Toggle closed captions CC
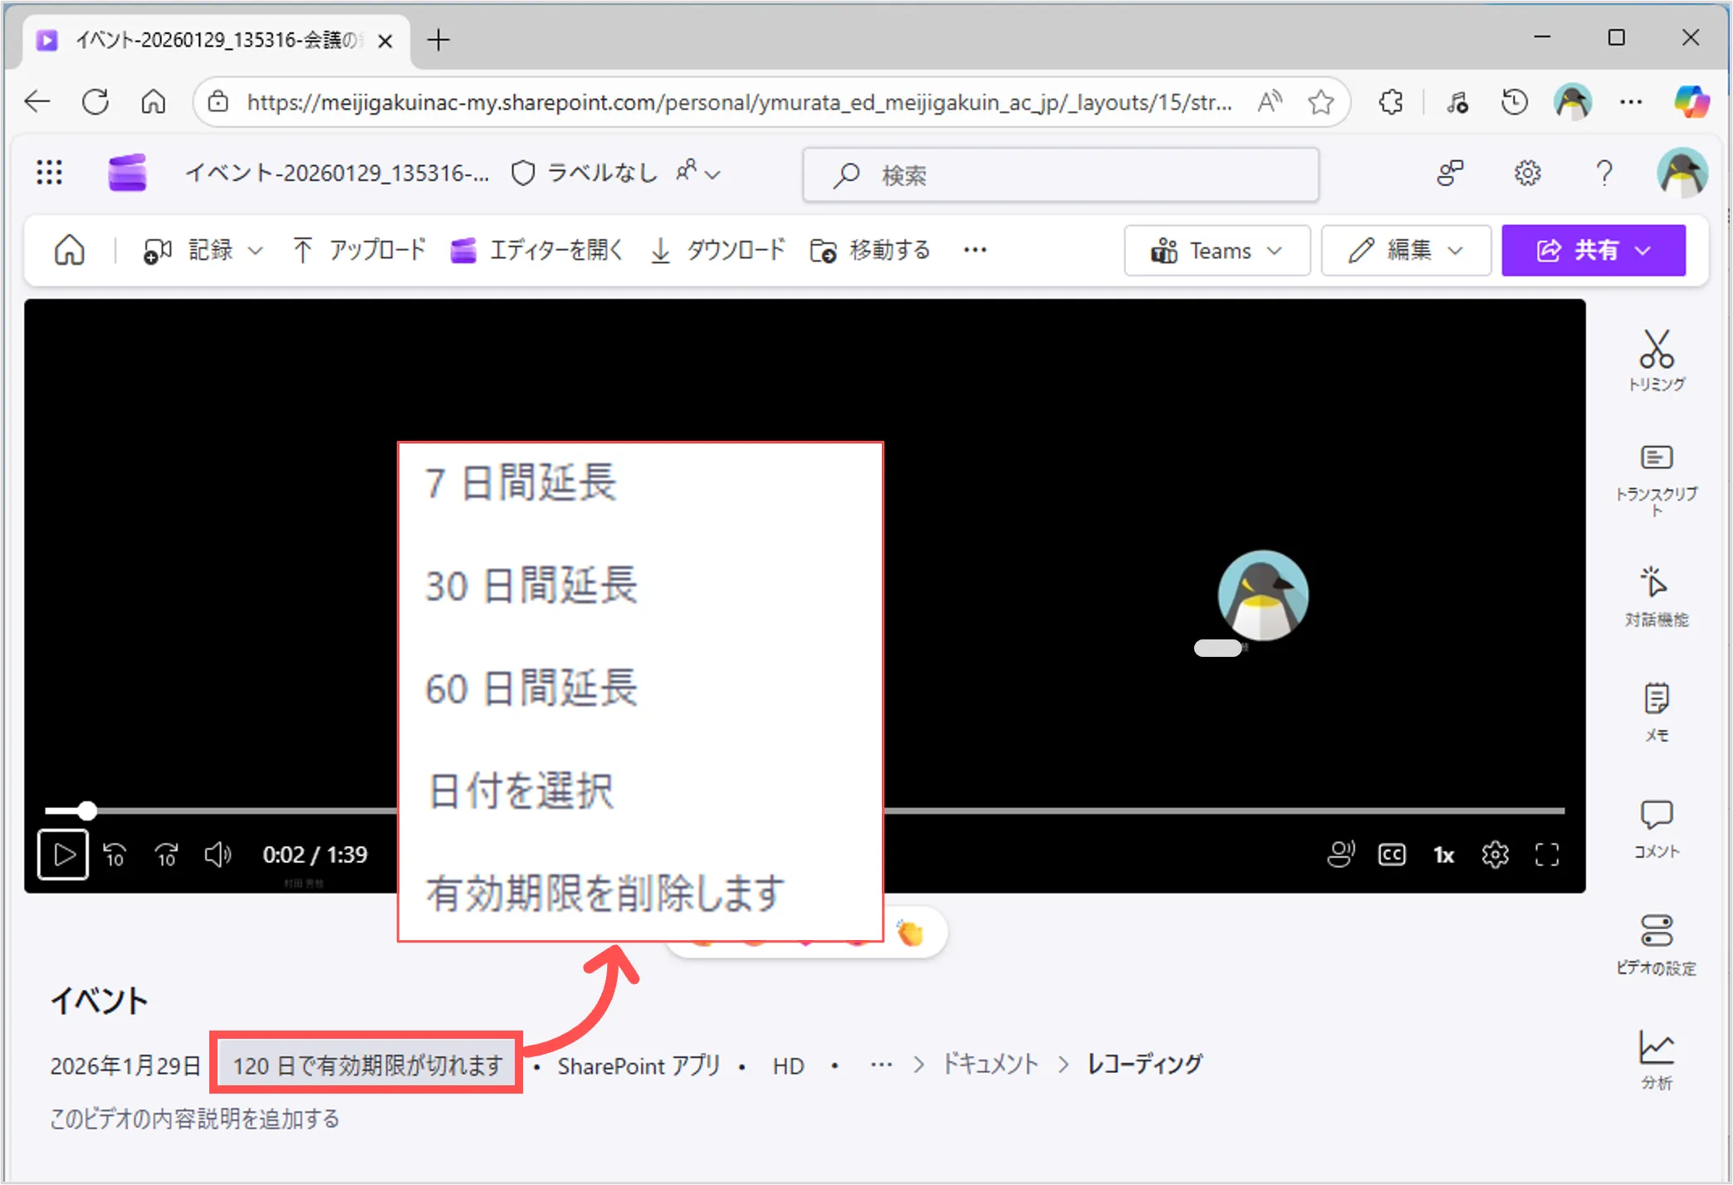The width and height of the screenshot is (1733, 1185). [1392, 854]
